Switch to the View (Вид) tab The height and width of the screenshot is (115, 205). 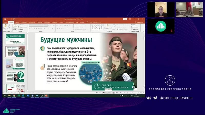point(77,22)
